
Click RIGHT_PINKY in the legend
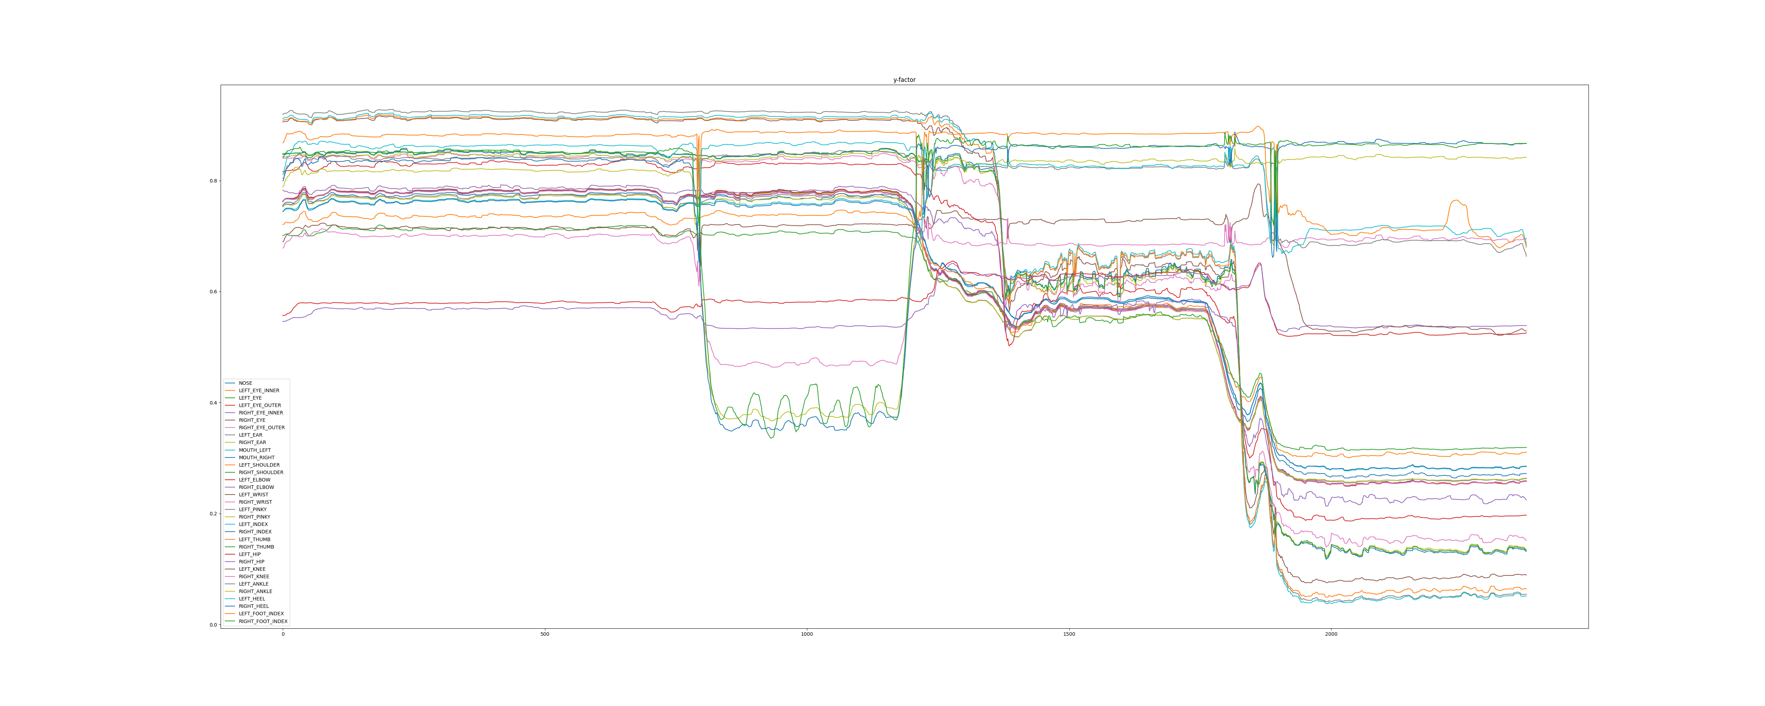[x=254, y=517]
